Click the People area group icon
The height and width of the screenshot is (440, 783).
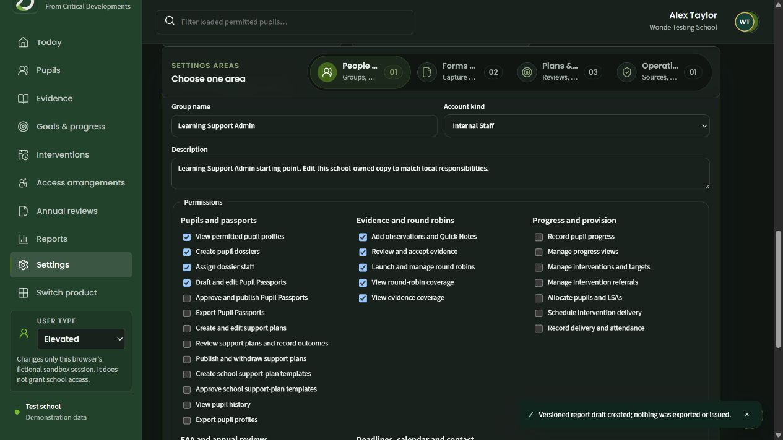point(327,72)
